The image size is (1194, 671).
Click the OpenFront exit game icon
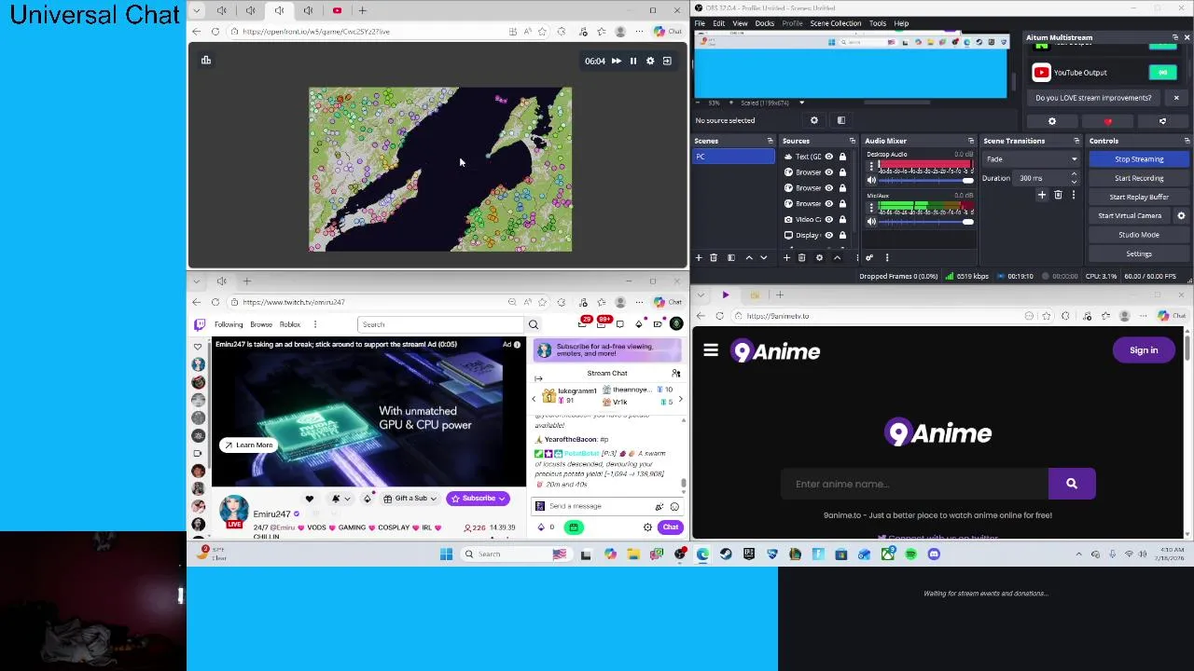point(667,61)
